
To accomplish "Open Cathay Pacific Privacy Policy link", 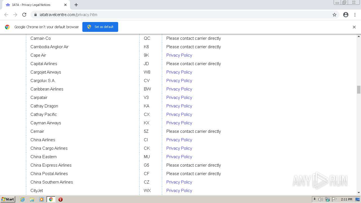I will [x=179, y=114].
